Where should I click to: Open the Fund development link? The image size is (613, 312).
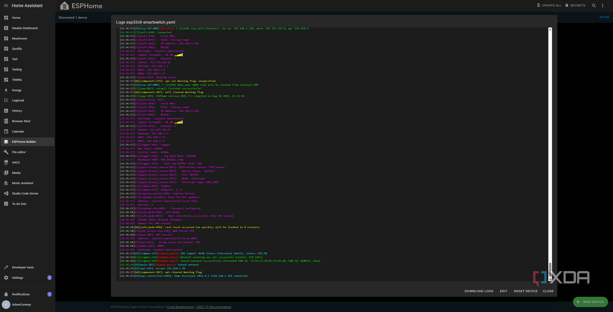181,307
